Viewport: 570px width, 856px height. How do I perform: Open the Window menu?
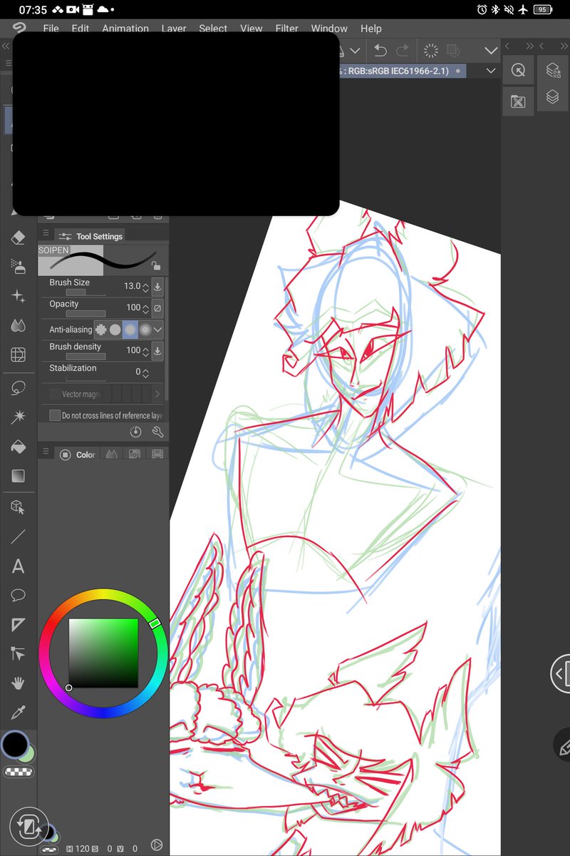pos(329,29)
